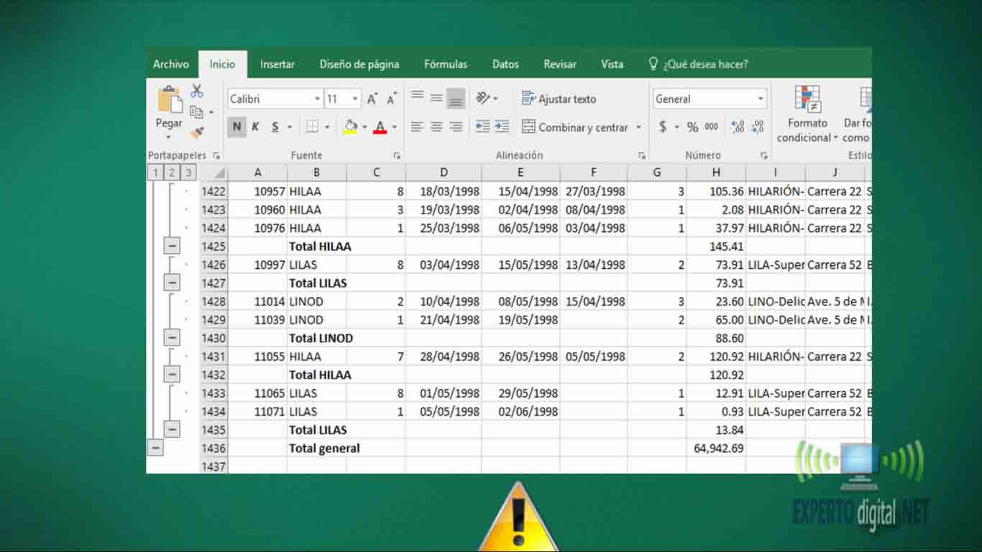Toggle Italic formatting button K
The width and height of the screenshot is (982, 552).
[x=255, y=127]
